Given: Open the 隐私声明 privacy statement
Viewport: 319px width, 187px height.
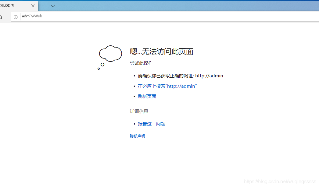Looking at the screenshot, I should tap(137, 136).
